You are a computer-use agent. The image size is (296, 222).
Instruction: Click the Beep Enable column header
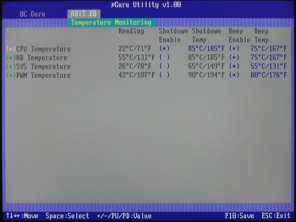pos(239,36)
